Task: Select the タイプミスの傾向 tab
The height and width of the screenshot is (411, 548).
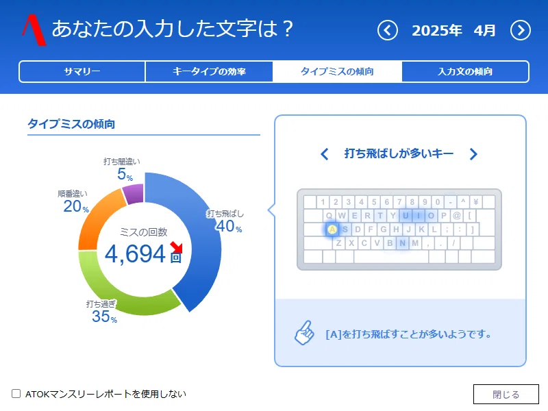Action: pyautogui.click(x=337, y=72)
